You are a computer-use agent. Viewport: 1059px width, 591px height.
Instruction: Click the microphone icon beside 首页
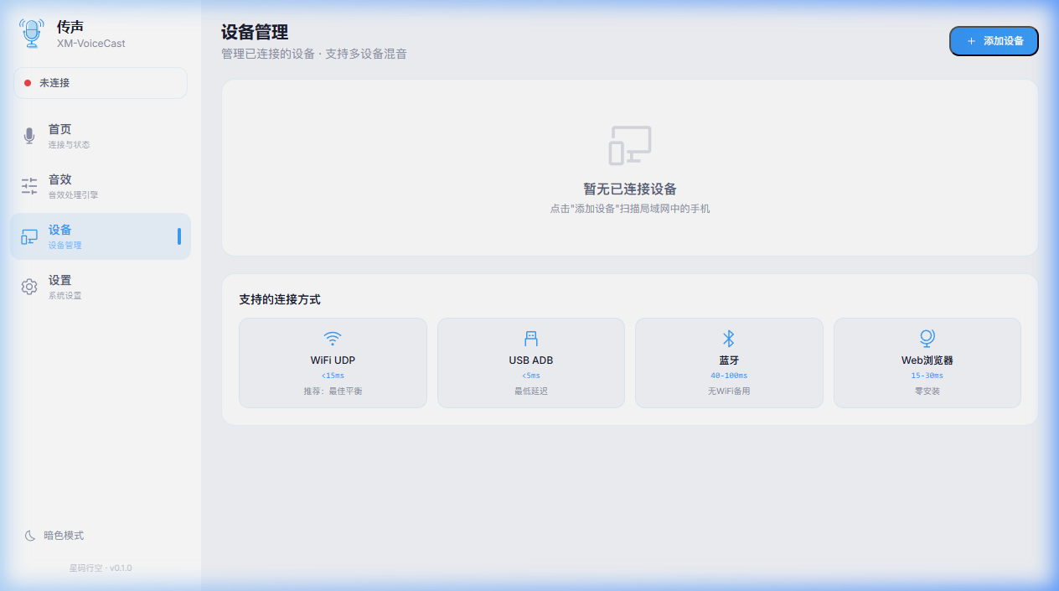click(29, 136)
